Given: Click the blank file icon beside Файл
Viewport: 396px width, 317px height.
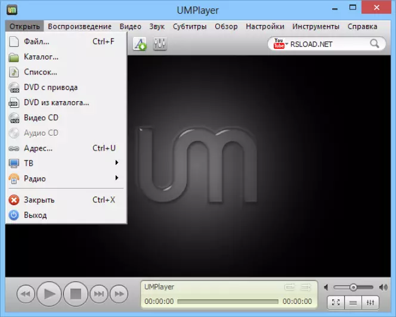Looking at the screenshot, I should (14, 42).
